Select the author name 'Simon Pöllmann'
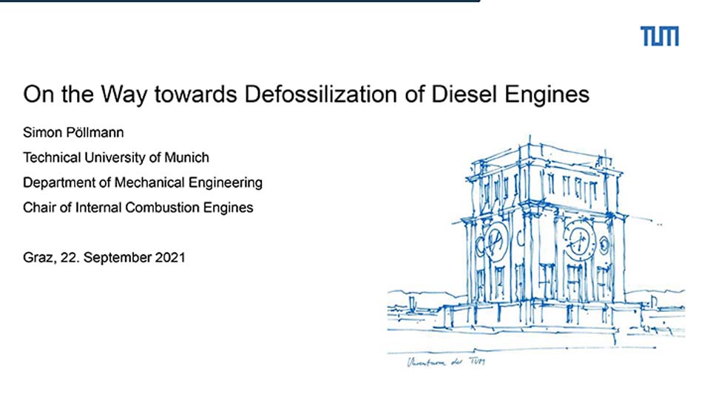The width and height of the screenshot is (710, 399). 73,132
